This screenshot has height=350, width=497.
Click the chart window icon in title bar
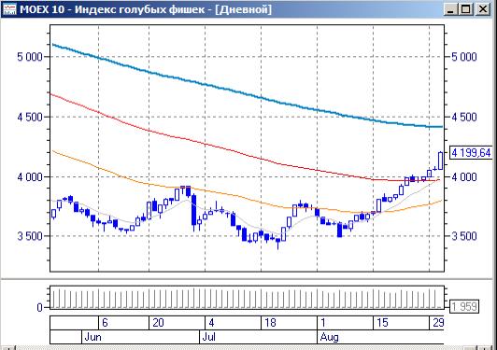9,9
